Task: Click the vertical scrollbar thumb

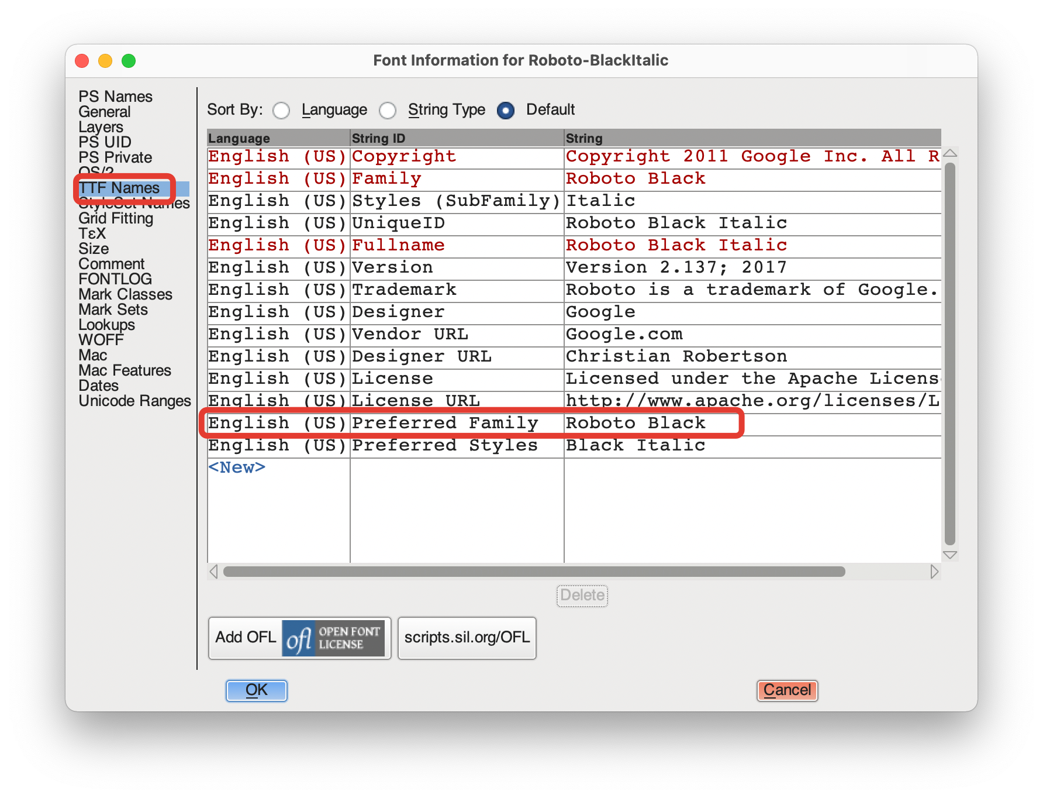Action: (x=950, y=354)
